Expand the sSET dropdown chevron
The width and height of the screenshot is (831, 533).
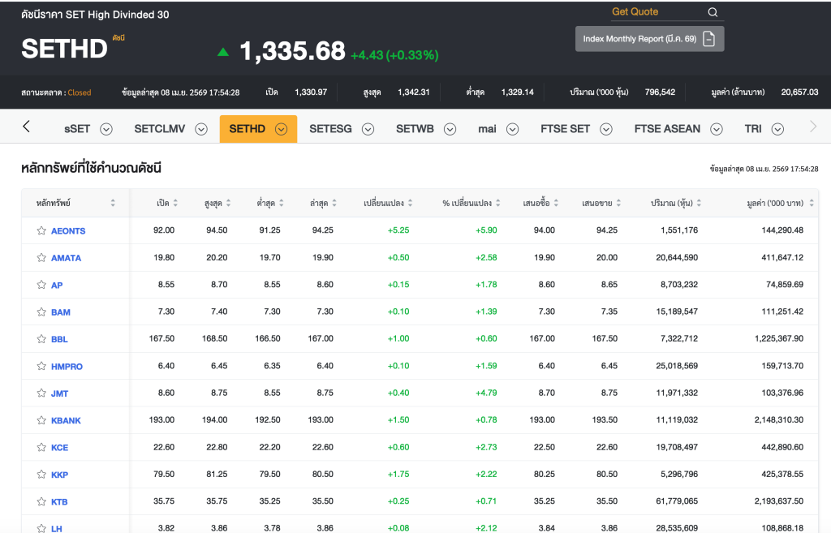tap(106, 129)
